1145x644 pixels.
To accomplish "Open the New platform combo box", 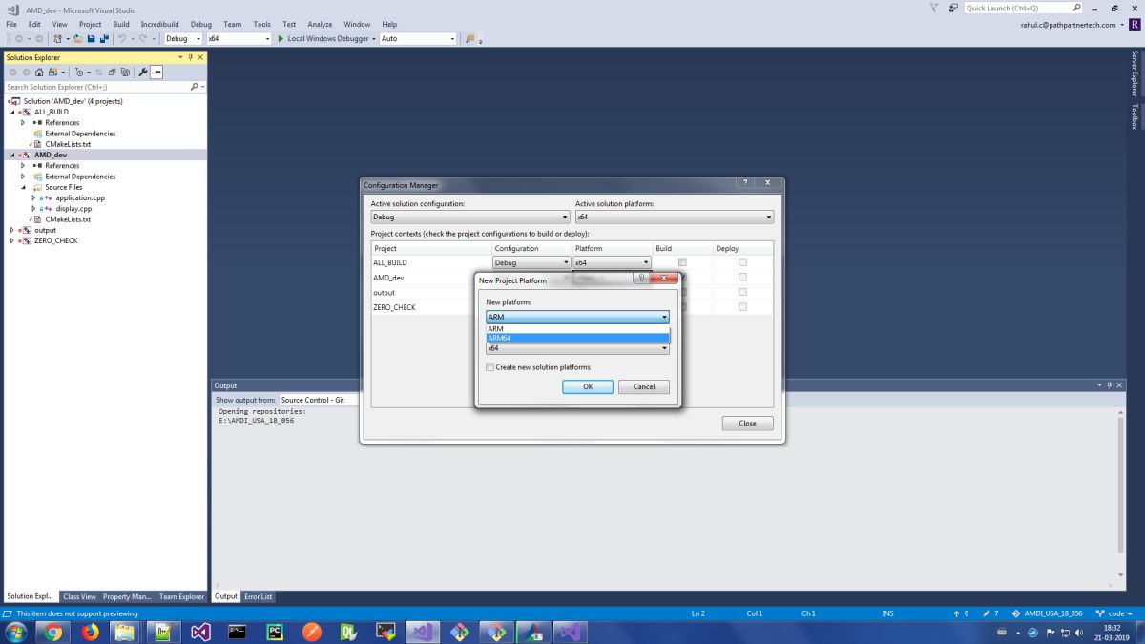I will [x=578, y=317].
